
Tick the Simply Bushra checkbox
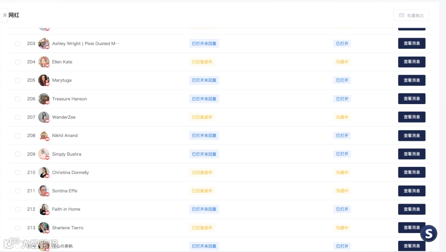coord(18,154)
